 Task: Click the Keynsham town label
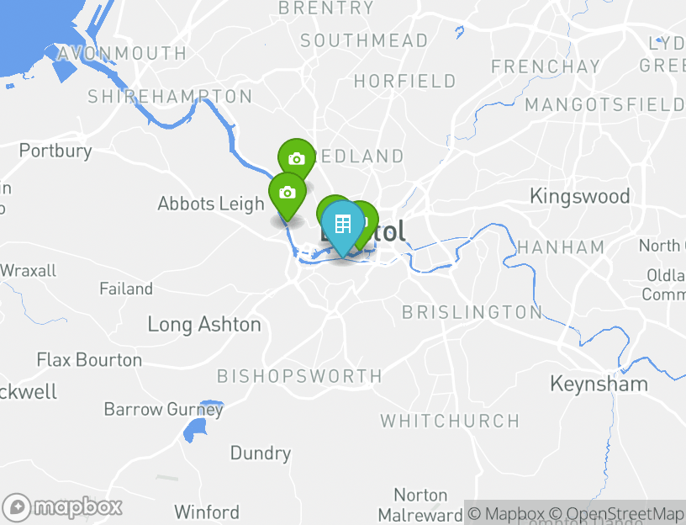point(599,384)
